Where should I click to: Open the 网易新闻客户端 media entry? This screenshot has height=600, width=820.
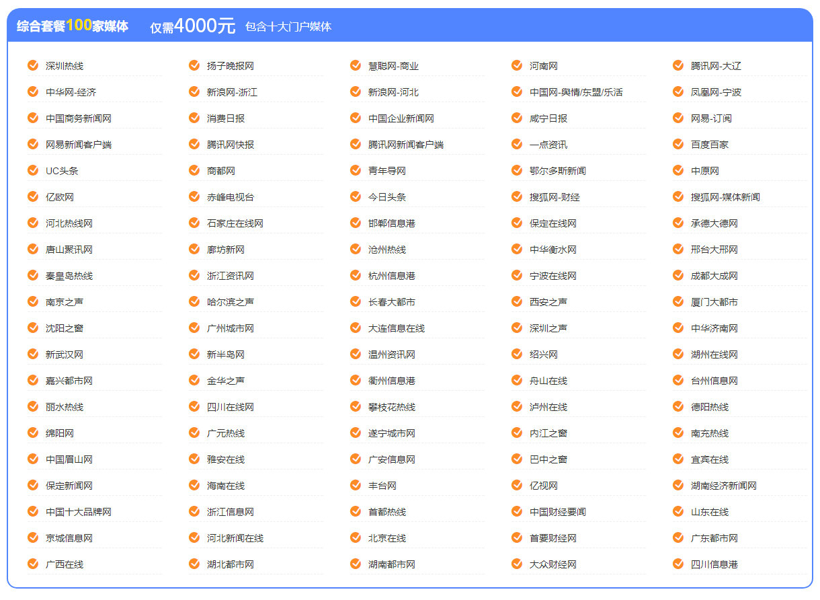[79, 145]
